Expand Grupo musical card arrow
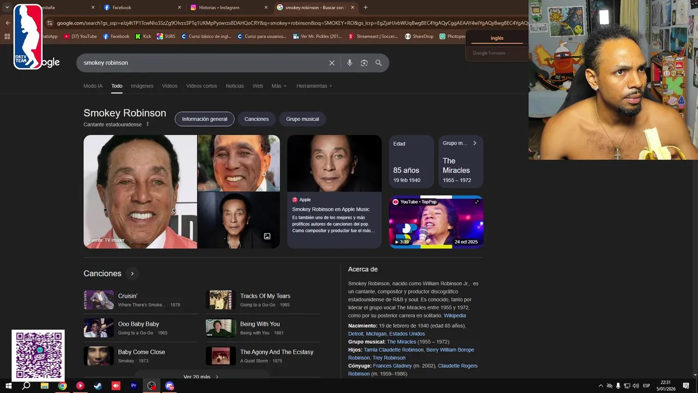Image resolution: width=698 pixels, height=393 pixels. [x=474, y=143]
